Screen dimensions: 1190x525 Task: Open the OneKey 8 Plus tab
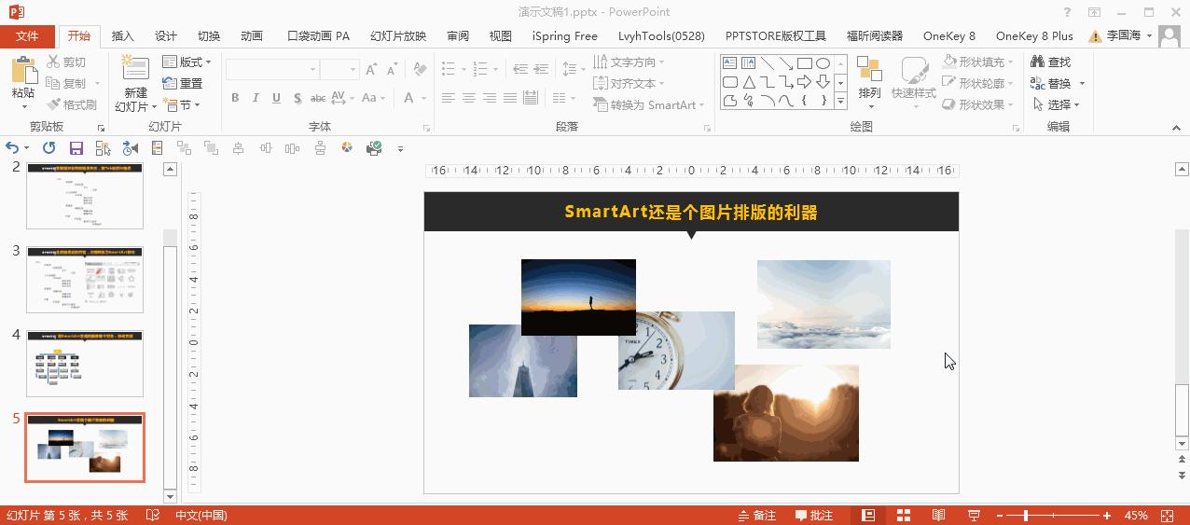[1034, 35]
